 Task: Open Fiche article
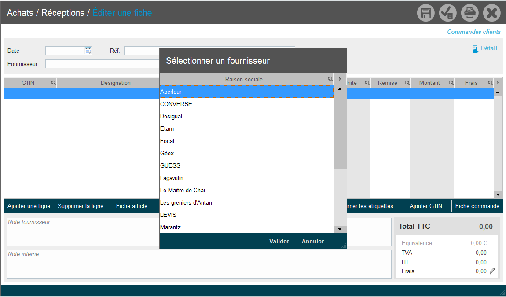pyautogui.click(x=132, y=206)
